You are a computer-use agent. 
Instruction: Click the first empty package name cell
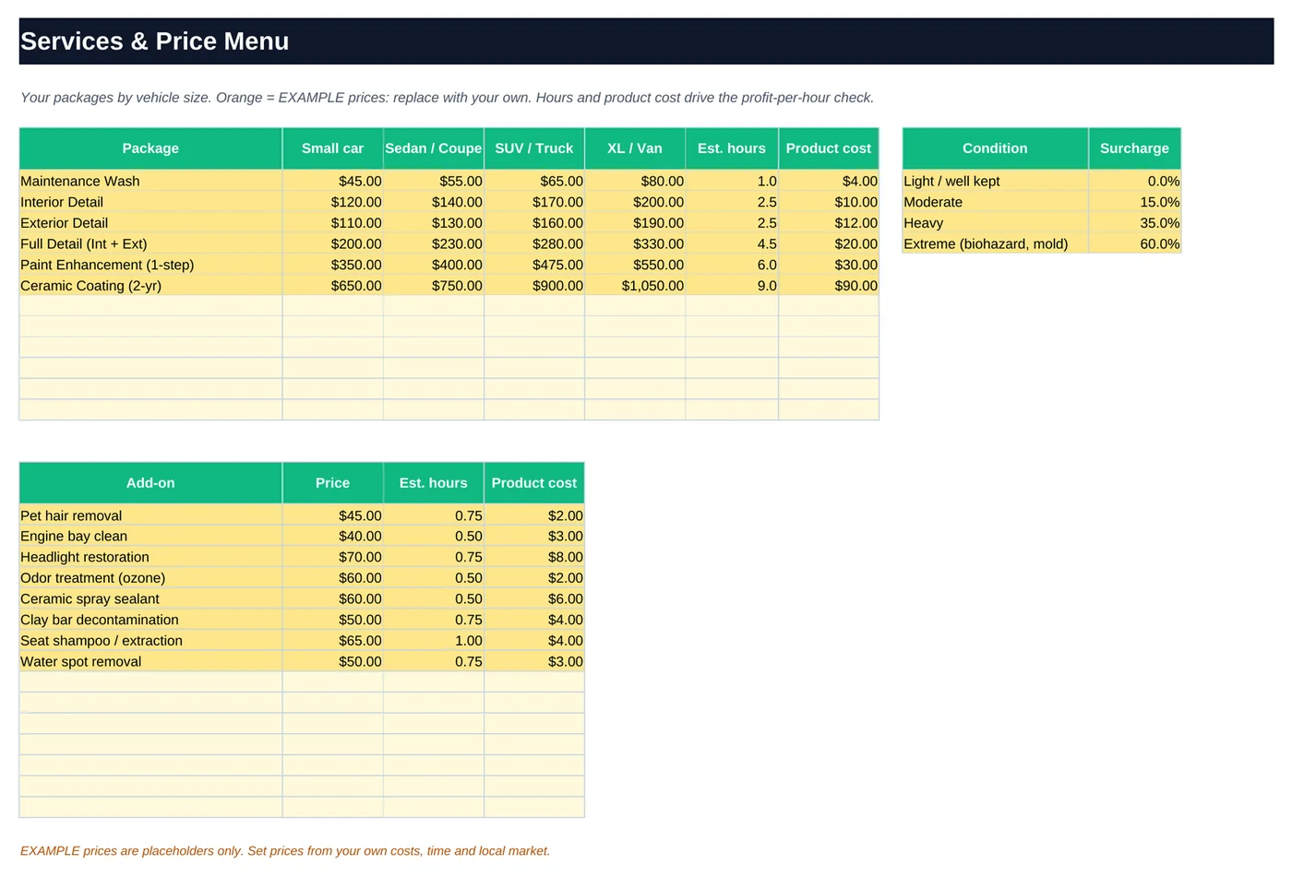click(x=150, y=306)
